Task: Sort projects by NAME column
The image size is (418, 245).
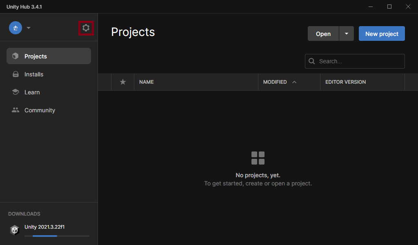Action: (x=147, y=82)
